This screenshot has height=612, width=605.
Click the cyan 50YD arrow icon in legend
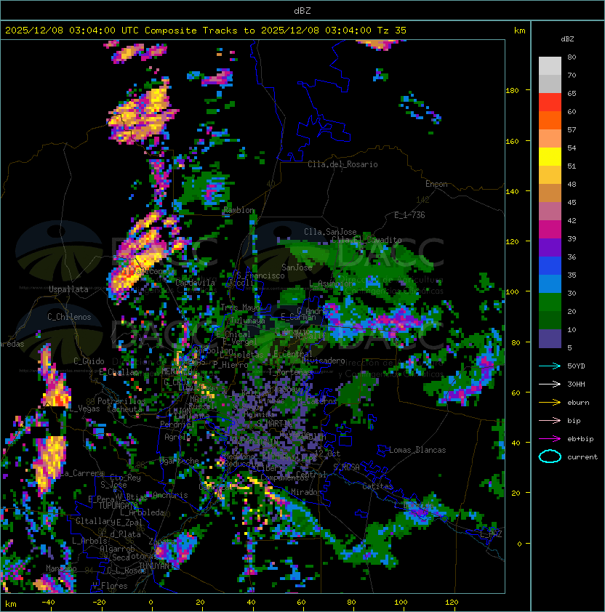pyautogui.click(x=550, y=366)
